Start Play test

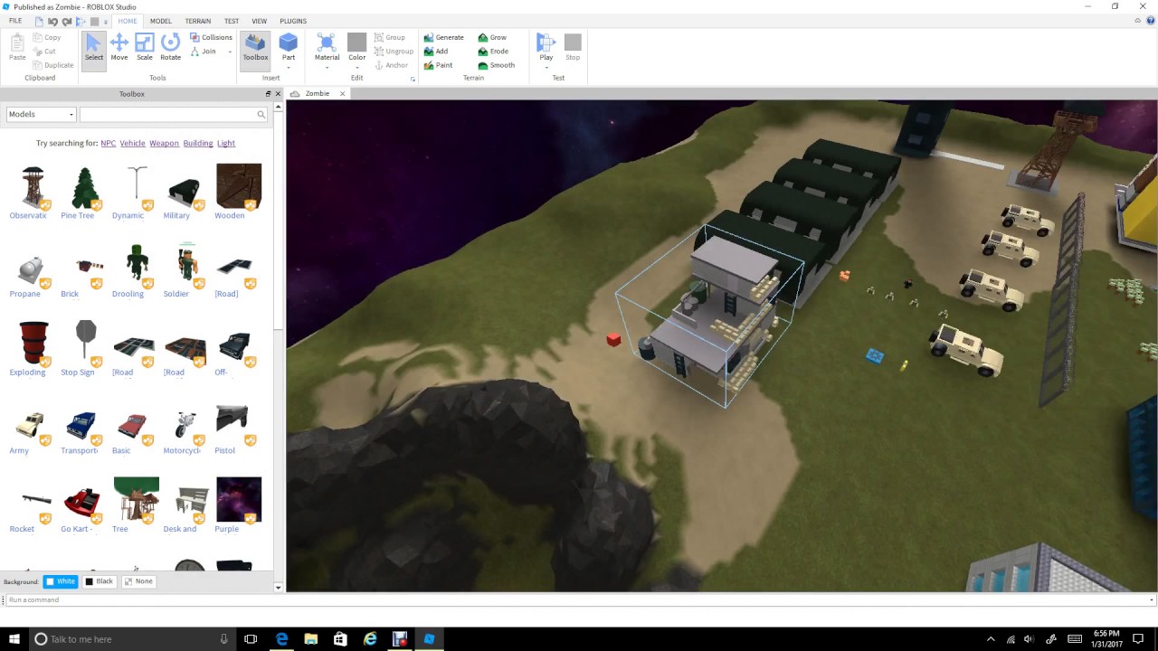(x=546, y=45)
